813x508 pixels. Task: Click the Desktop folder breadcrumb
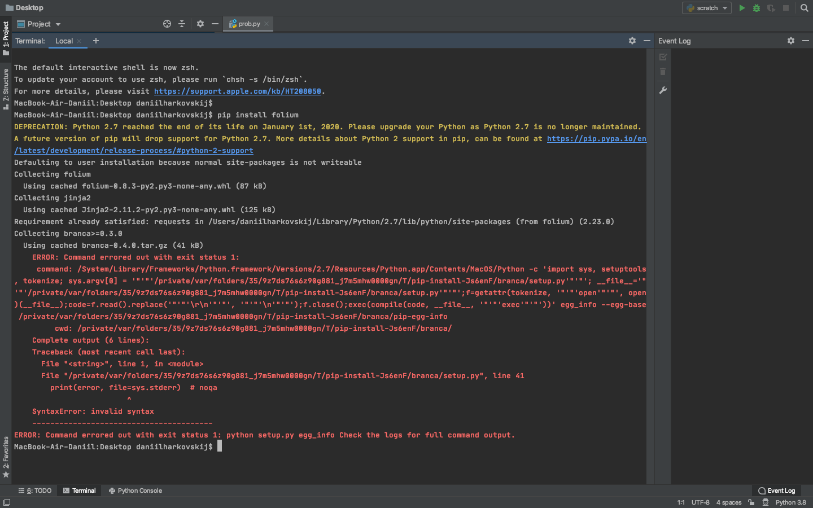click(24, 7)
